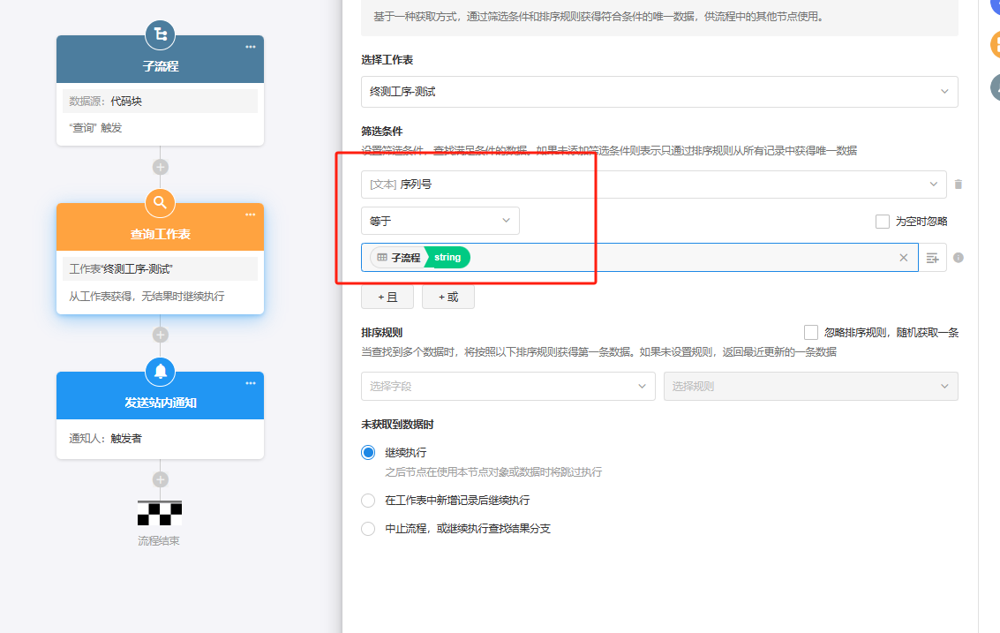
Task: Clear the 子流程 string value
Action: coord(903,258)
